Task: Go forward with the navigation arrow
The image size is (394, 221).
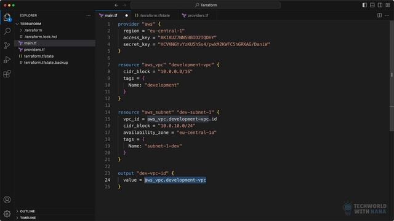Action: 124,5
